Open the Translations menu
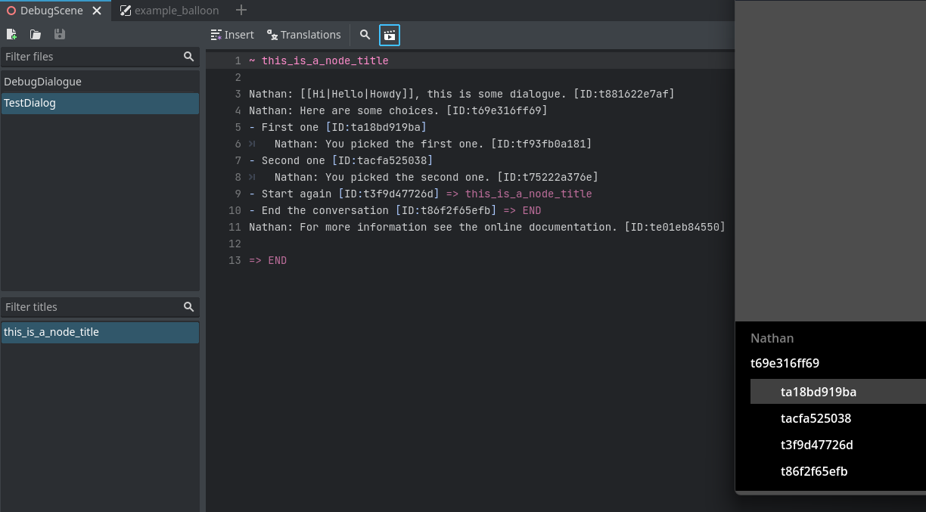 (x=304, y=34)
